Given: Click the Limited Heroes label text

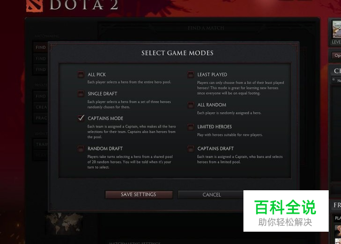Looking at the screenshot, I should coord(214,127).
